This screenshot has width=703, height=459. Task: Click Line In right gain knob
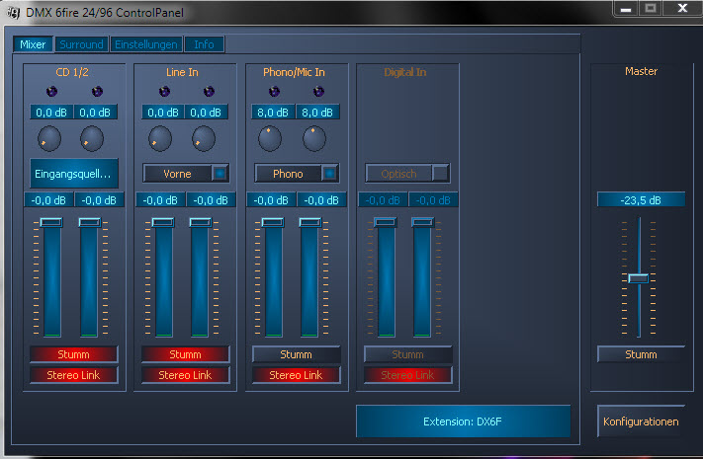coord(204,138)
